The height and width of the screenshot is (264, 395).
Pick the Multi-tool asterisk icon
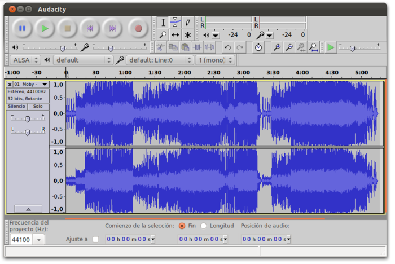click(188, 35)
